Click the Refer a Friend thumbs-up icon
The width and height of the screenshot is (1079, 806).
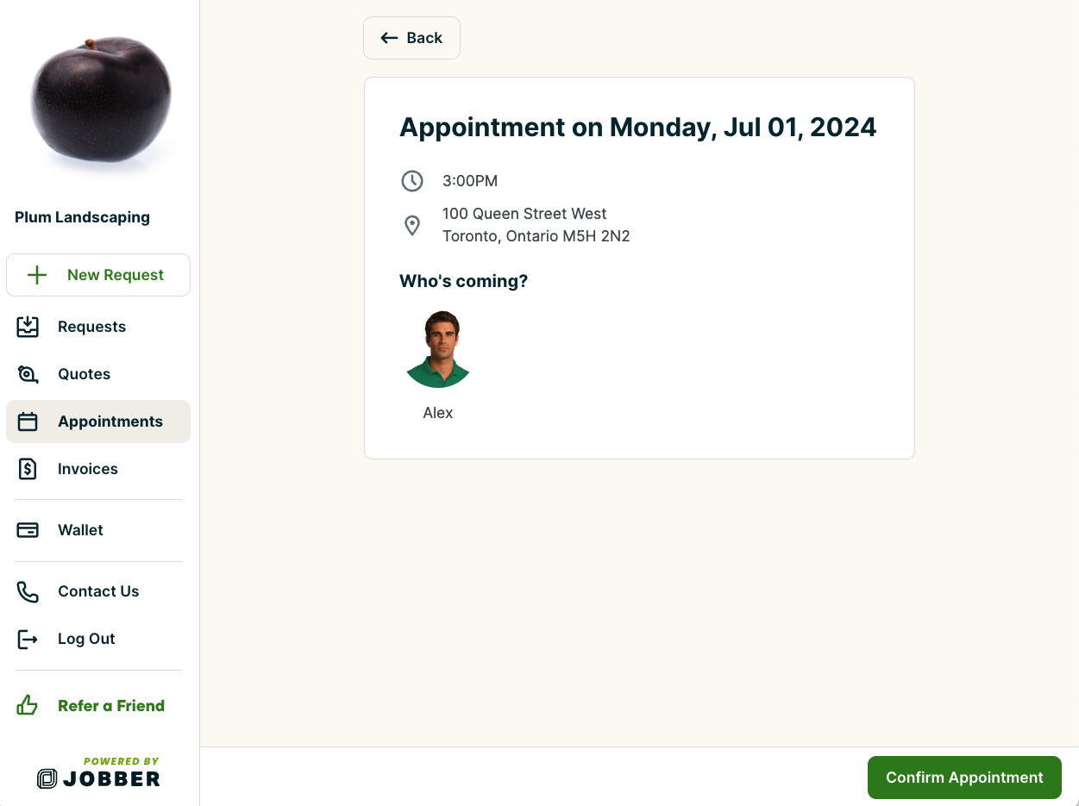27,705
